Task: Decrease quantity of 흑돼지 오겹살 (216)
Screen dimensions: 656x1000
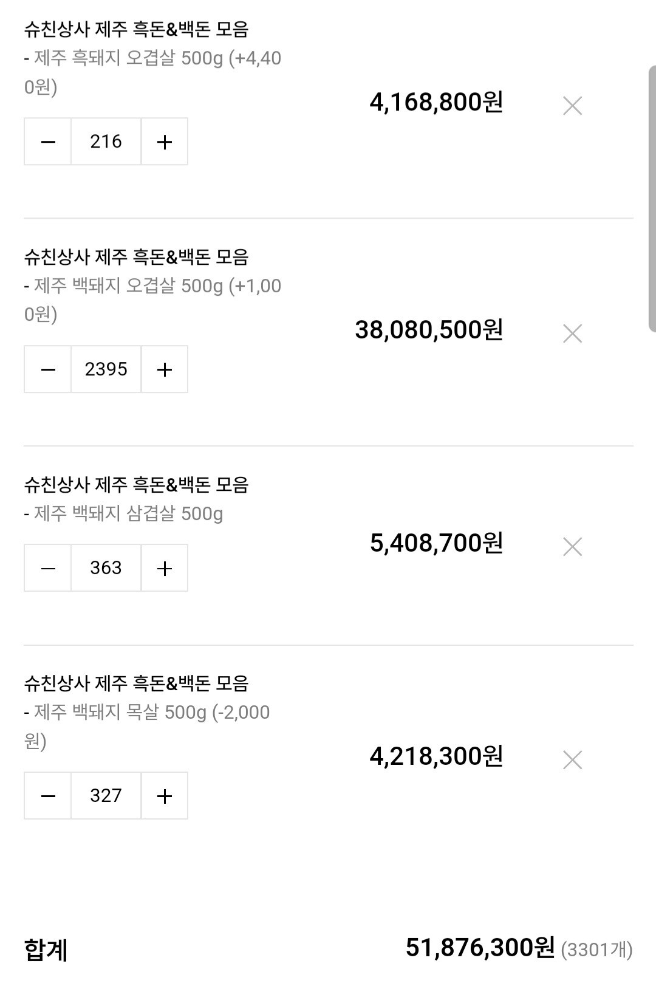Action: tap(48, 142)
